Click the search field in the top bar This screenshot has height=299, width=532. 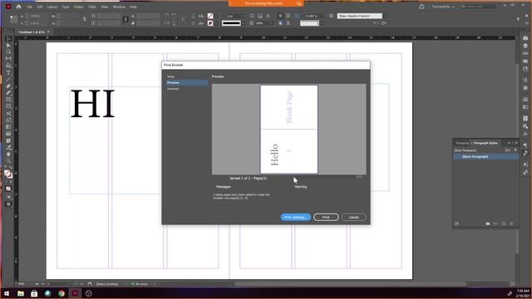click(478, 7)
